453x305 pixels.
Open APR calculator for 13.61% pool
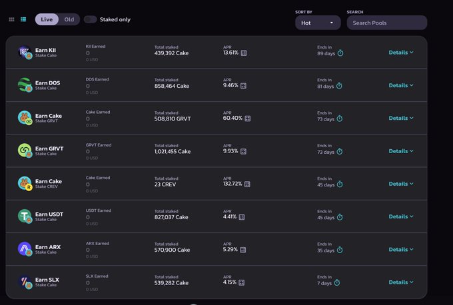pyautogui.click(x=244, y=53)
